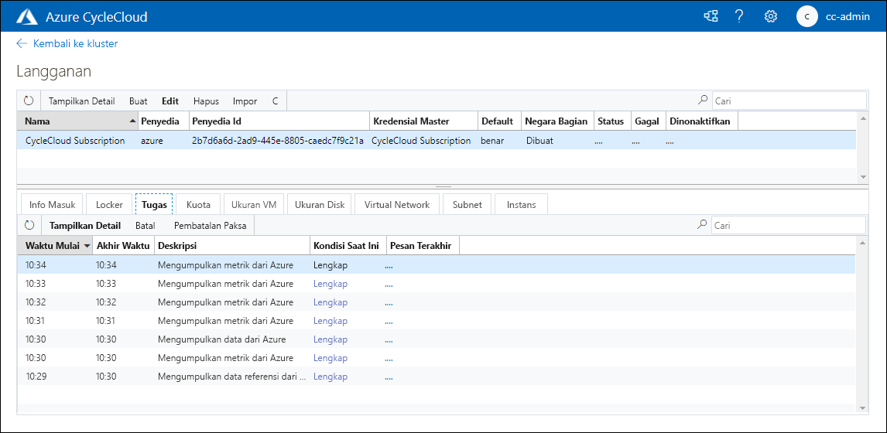The height and width of the screenshot is (433, 887).
Task: Sort by Negara Bagian column header
Action: [x=557, y=121]
